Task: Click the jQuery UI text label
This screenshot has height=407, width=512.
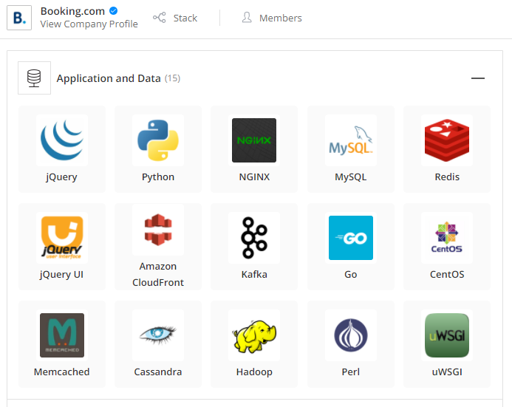Action: pyautogui.click(x=61, y=275)
